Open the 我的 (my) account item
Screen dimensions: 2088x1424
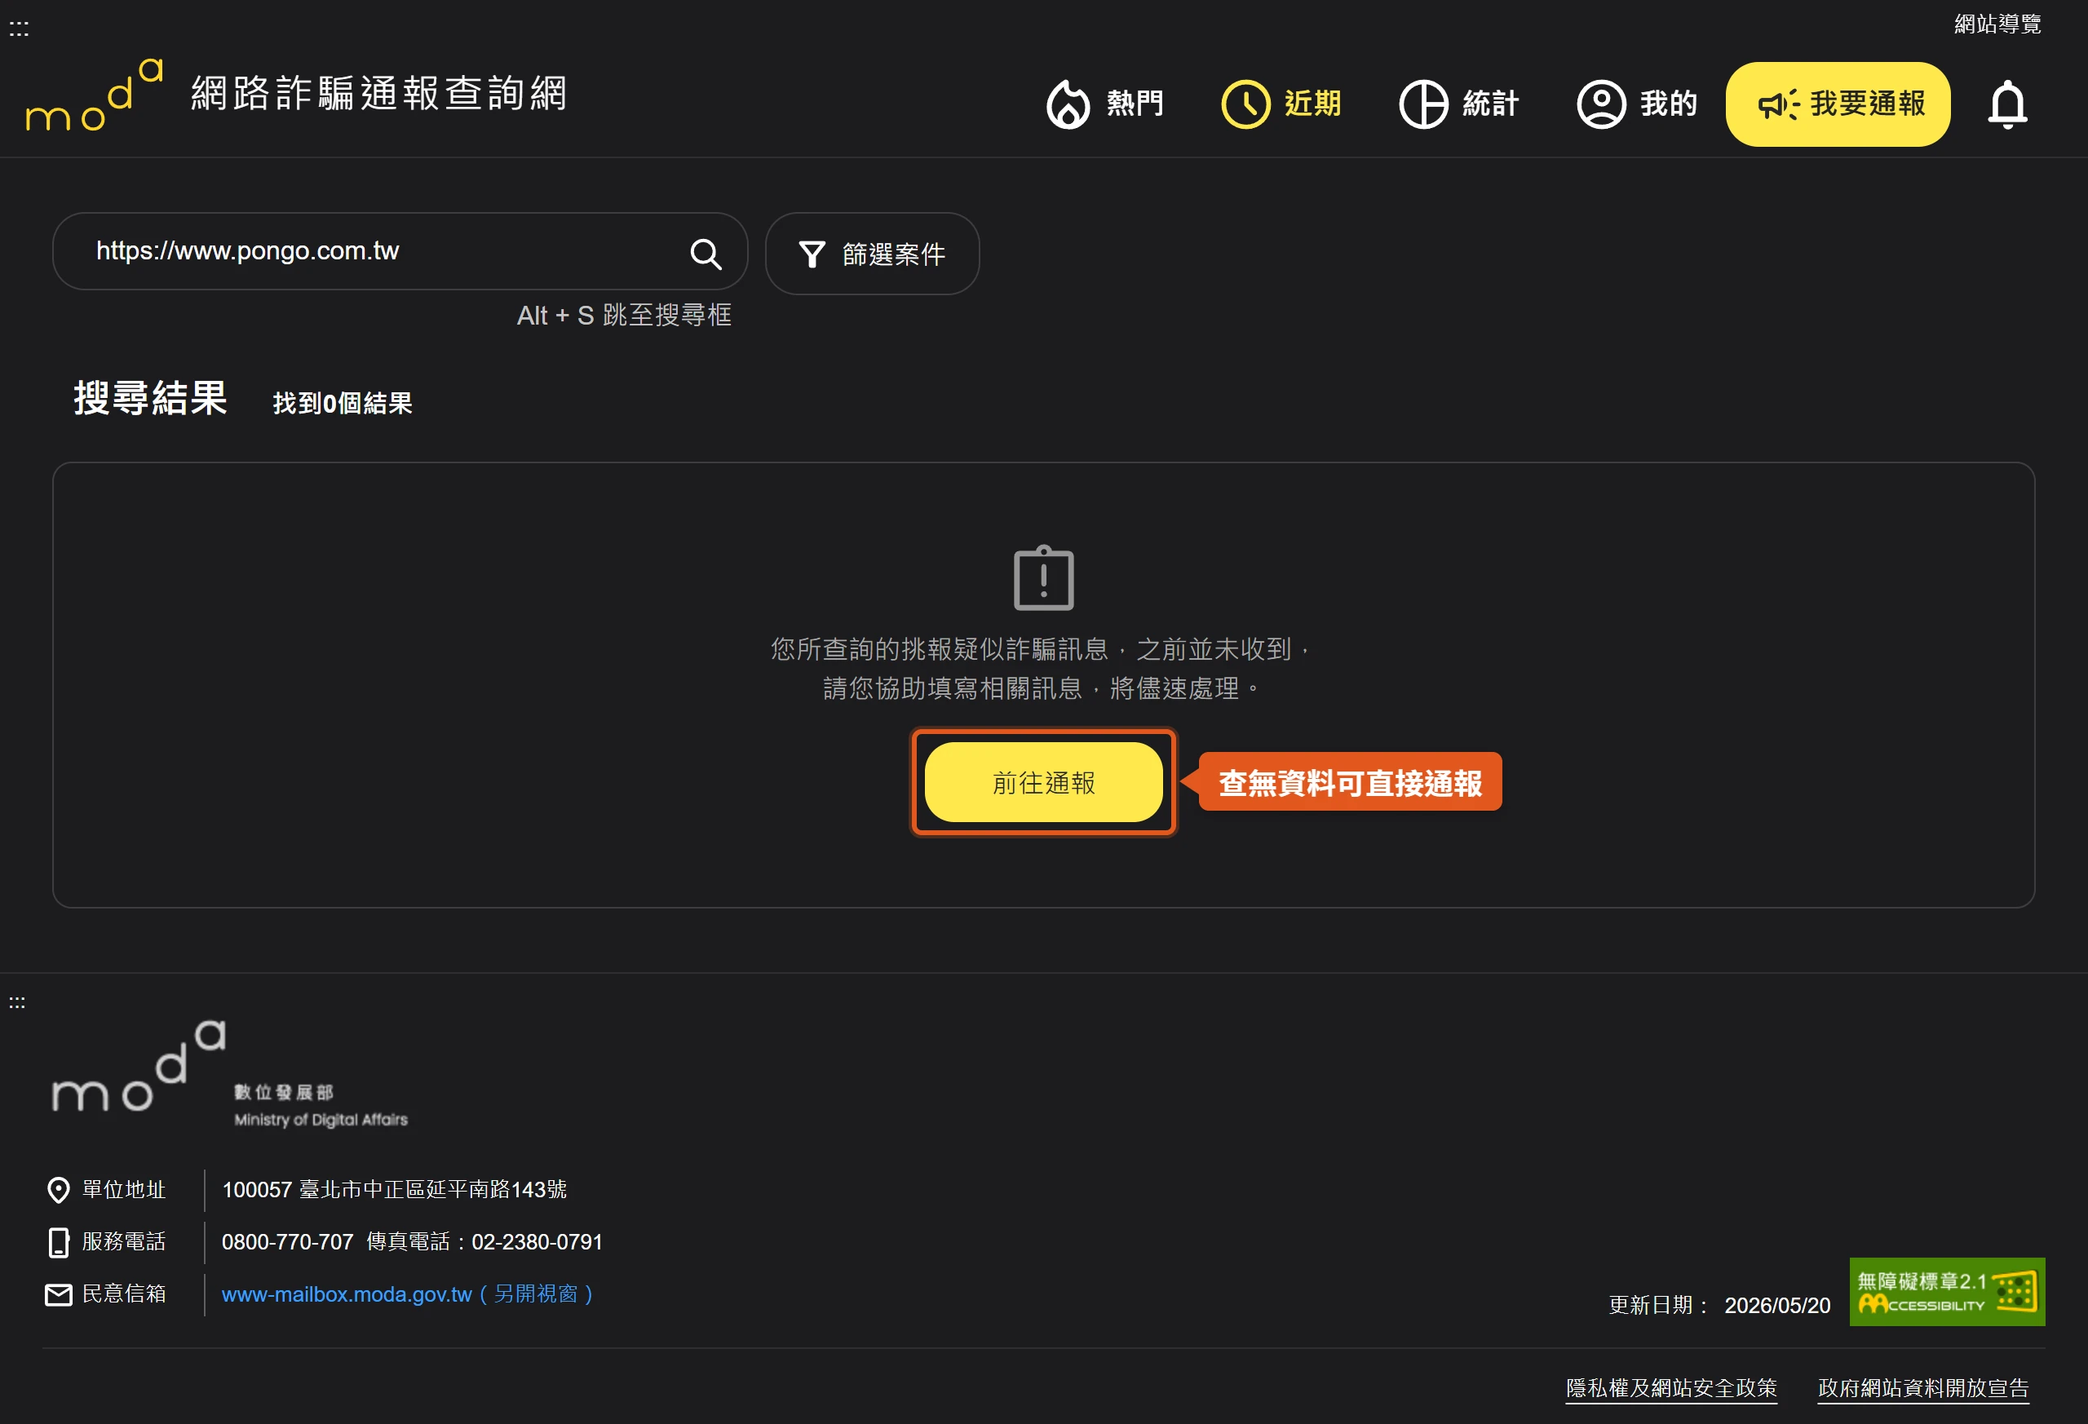point(1637,104)
